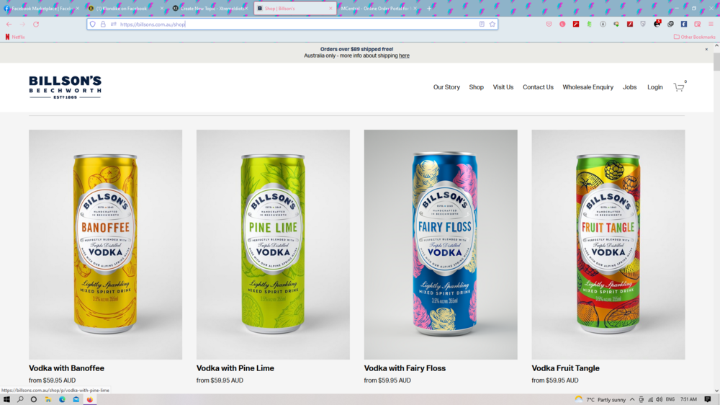Open the shopping cart icon
The width and height of the screenshot is (720, 405).
(x=679, y=87)
